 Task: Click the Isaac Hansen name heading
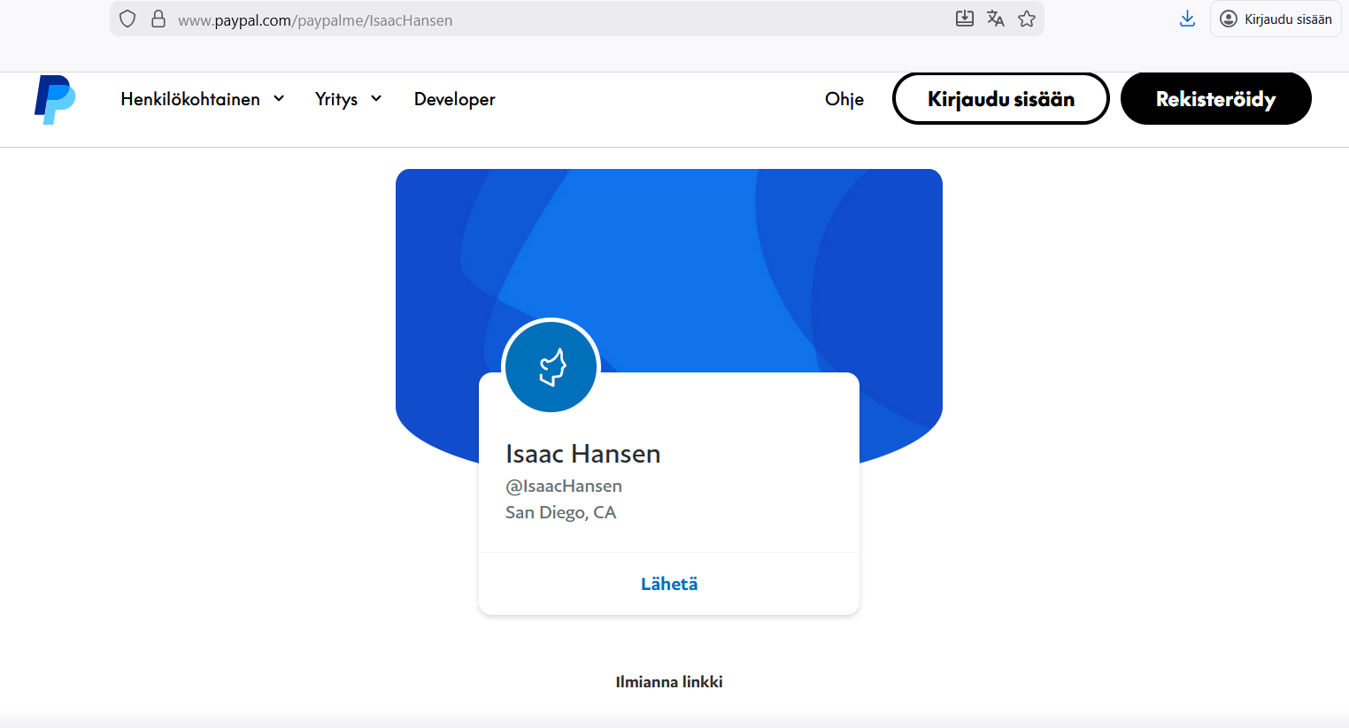pos(582,454)
